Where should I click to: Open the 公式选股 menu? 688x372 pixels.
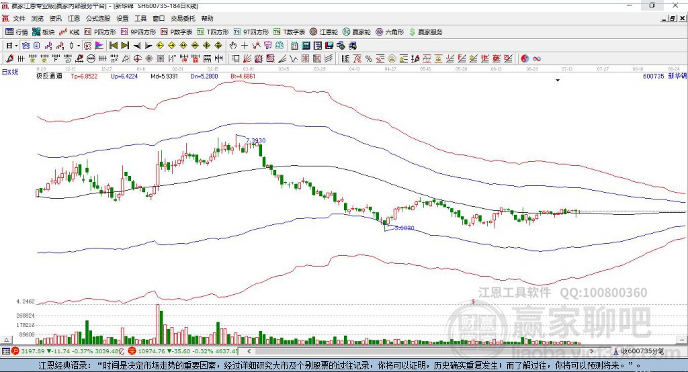click(98, 18)
